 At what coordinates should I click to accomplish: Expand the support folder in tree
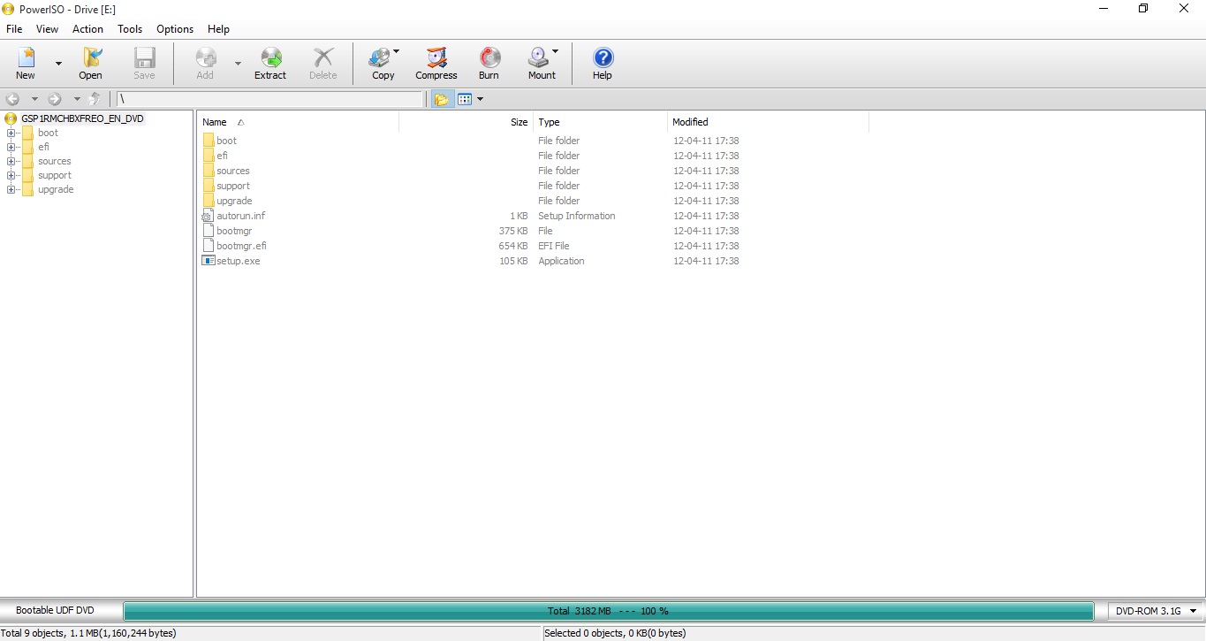tap(11, 175)
